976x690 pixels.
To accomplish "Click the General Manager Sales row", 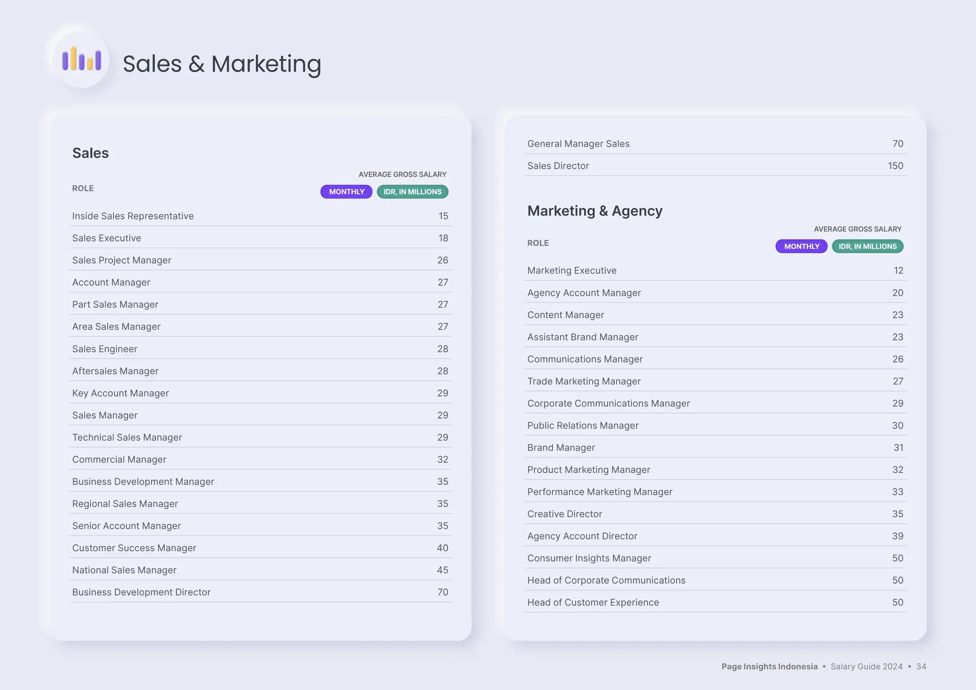I will click(578, 144).
